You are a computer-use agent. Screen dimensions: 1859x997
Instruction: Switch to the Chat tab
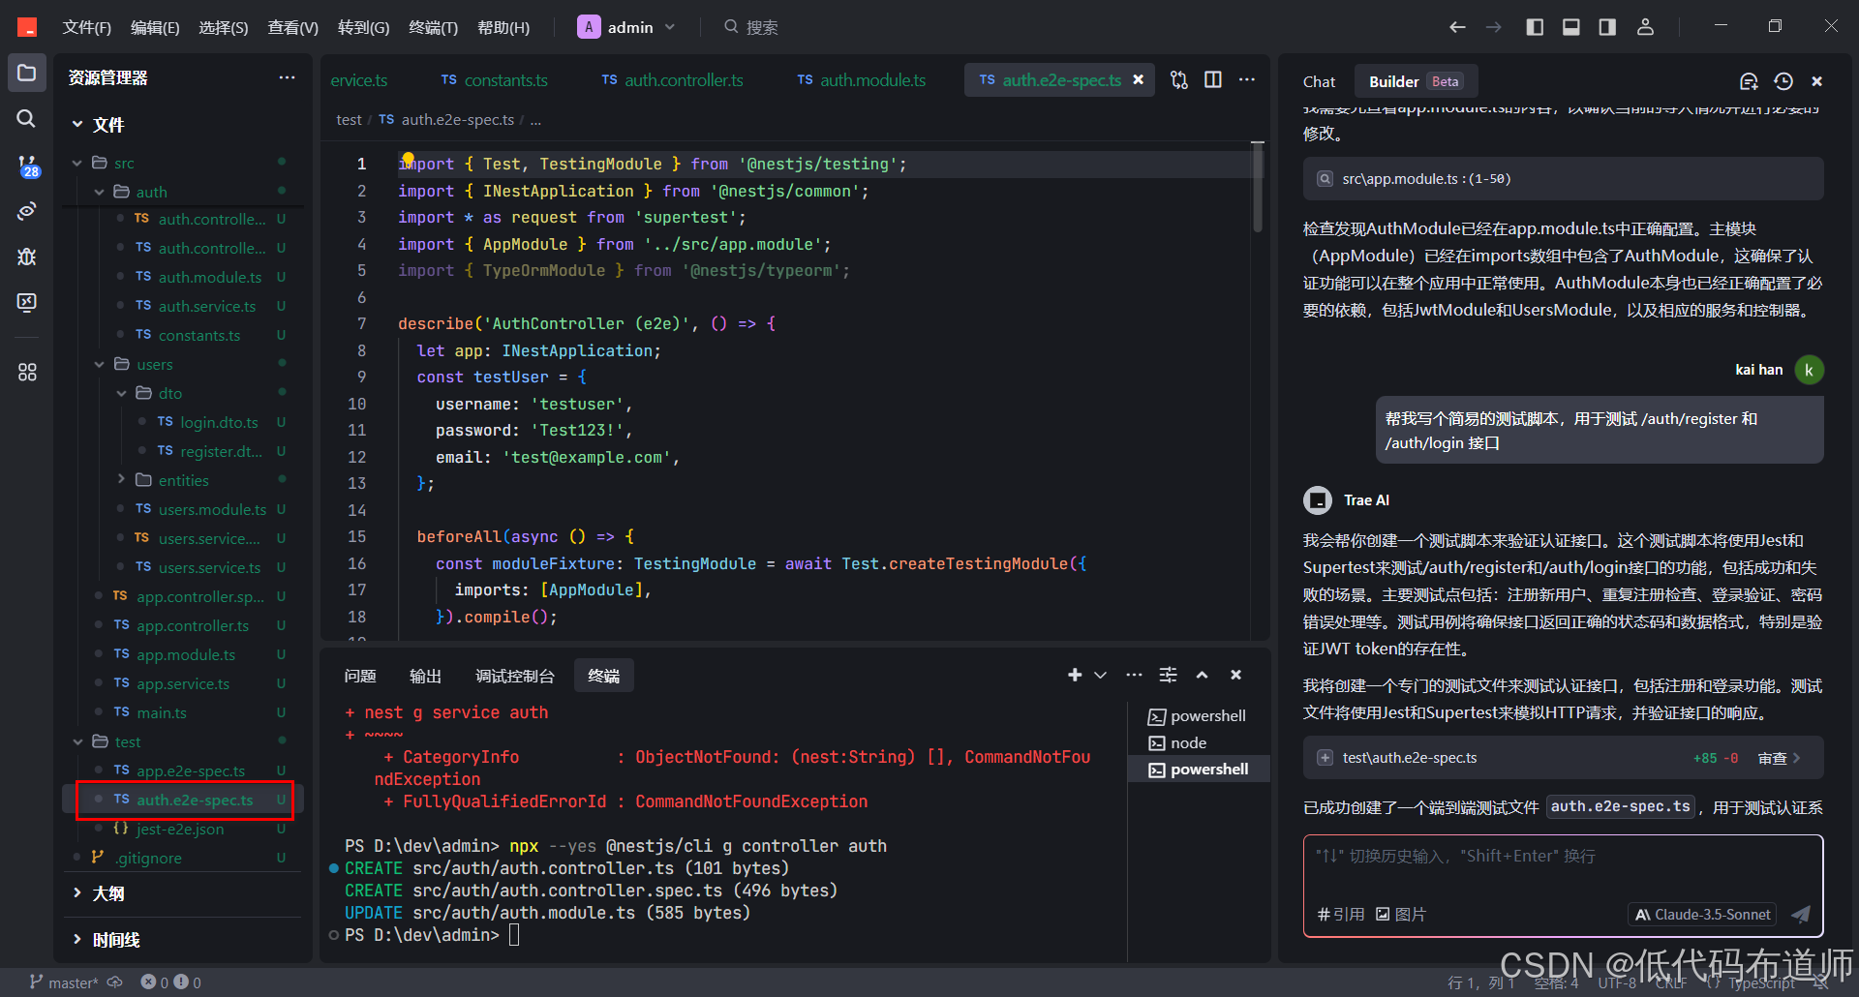(1319, 81)
